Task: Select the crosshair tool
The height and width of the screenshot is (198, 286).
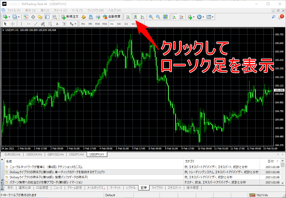Action: pyautogui.click(x=13, y=24)
